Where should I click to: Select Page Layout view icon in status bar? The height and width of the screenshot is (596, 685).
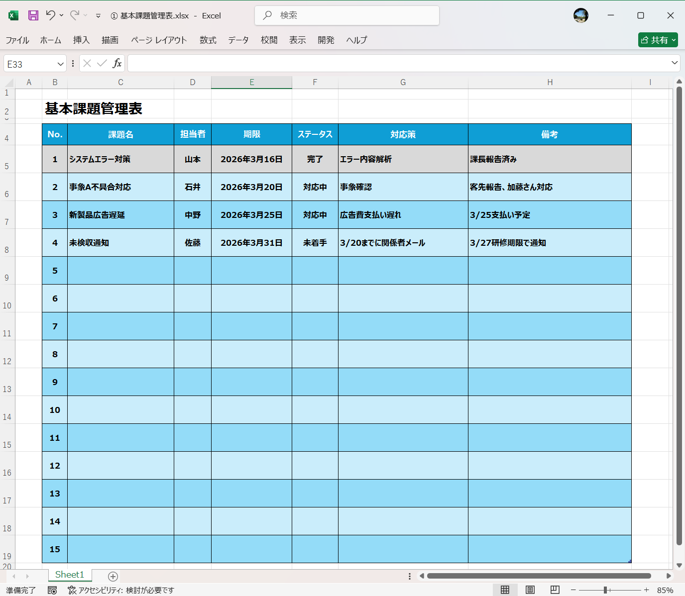(530, 590)
